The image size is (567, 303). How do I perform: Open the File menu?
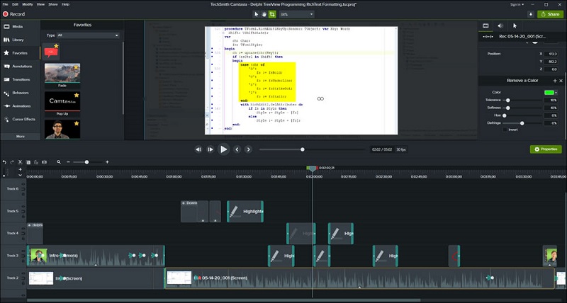pyautogui.click(x=5, y=4)
